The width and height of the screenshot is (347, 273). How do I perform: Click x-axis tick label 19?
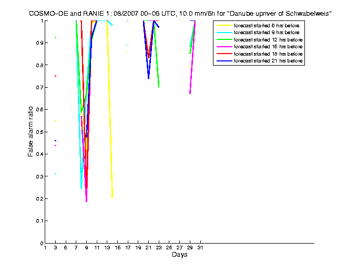[138, 248]
